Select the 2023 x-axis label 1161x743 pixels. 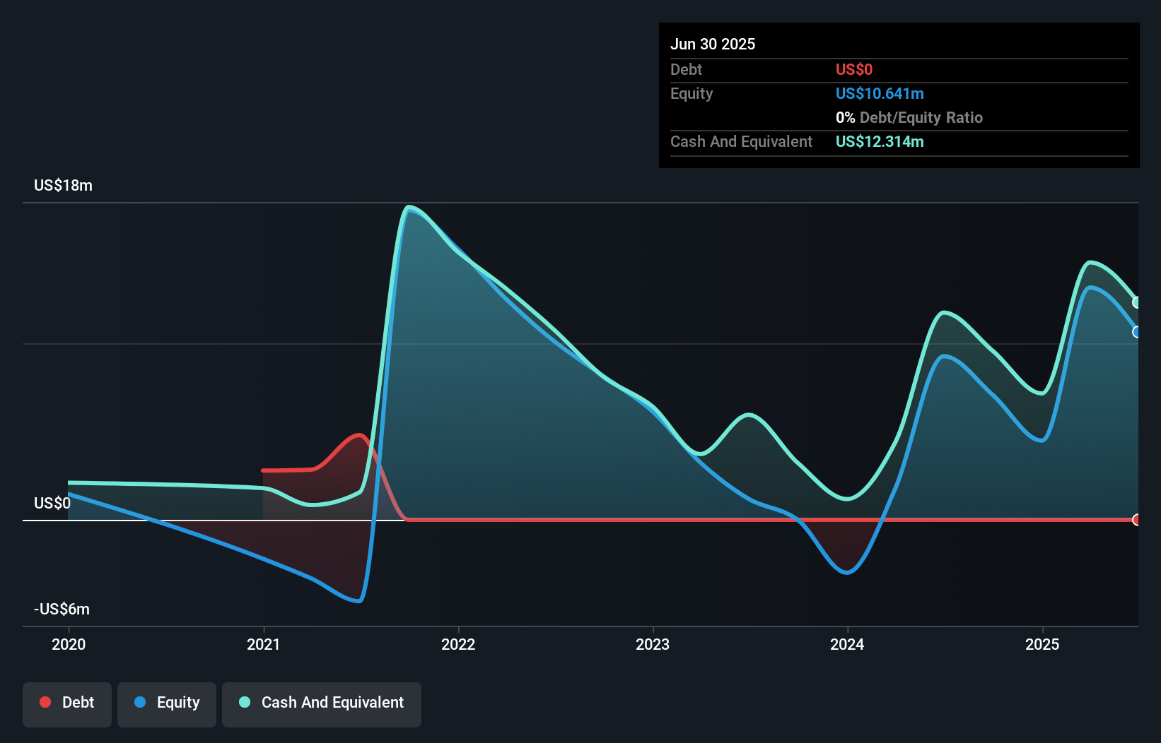pyautogui.click(x=653, y=644)
